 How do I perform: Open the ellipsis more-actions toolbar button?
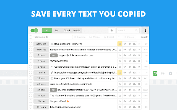coord(119,37)
